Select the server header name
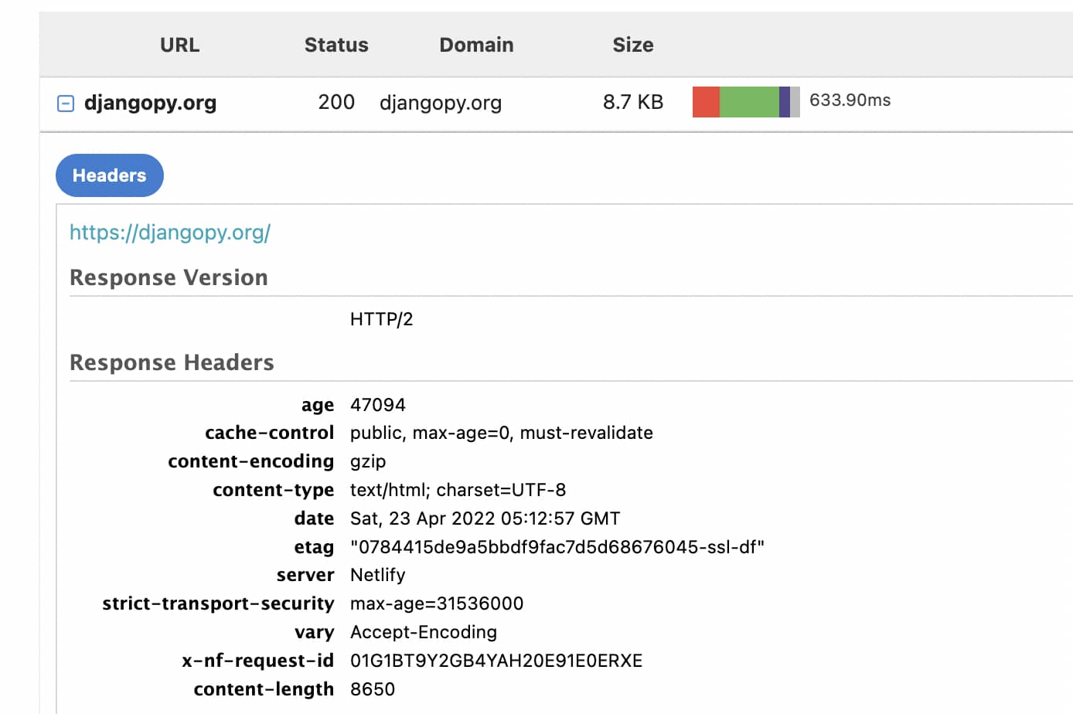Viewport: 1073px width, 714px height. [305, 575]
